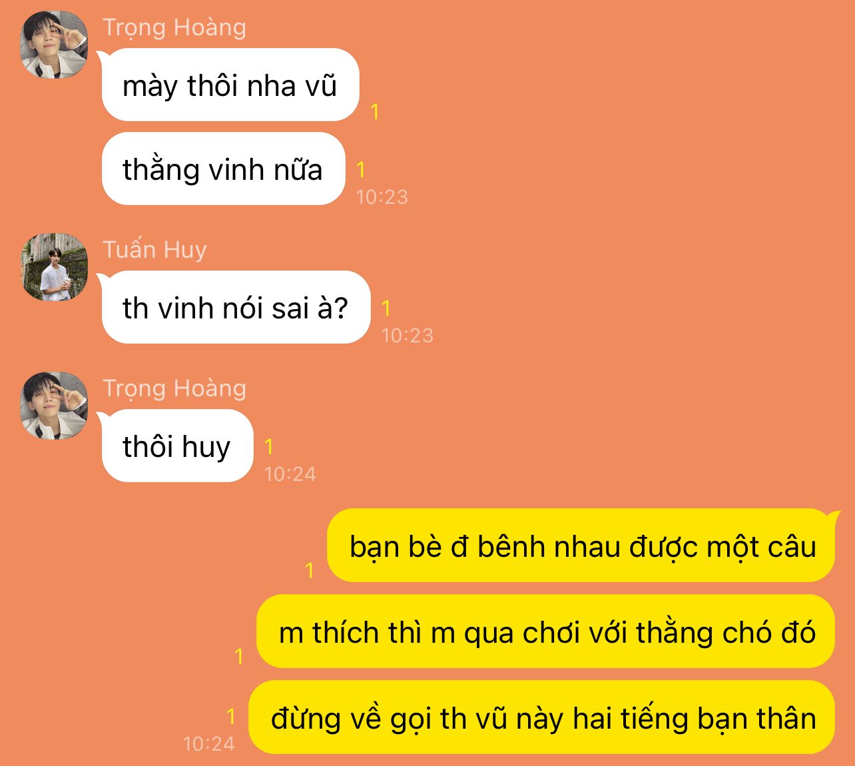Open Trọng Hoàng's avatar above first message
The width and height of the screenshot is (855, 766).
[x=54, y=45]
